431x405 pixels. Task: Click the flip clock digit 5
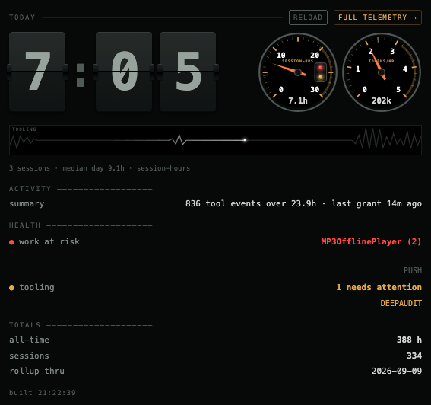pos(188,72)
